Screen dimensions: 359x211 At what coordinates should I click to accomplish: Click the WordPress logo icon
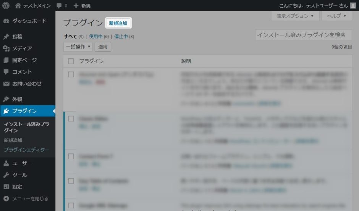6,5
